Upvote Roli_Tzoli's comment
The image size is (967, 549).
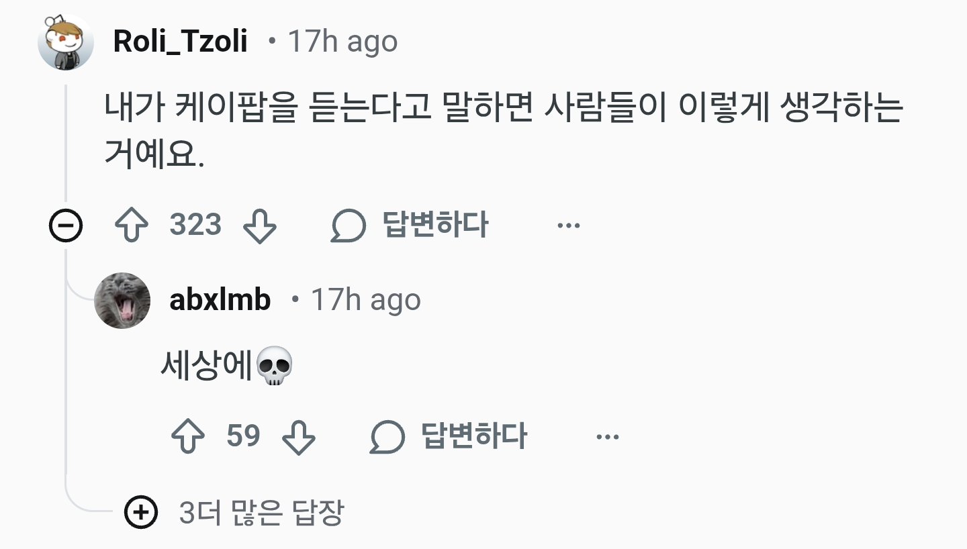click(x=132, y=225)
